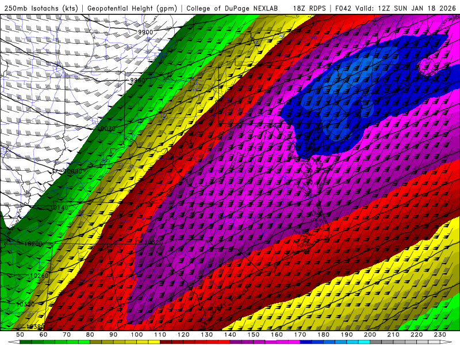The width and height of the screenshot is (460, 345).
Task: Select the dark blue swatch right of 170
Action: [306, 342]
